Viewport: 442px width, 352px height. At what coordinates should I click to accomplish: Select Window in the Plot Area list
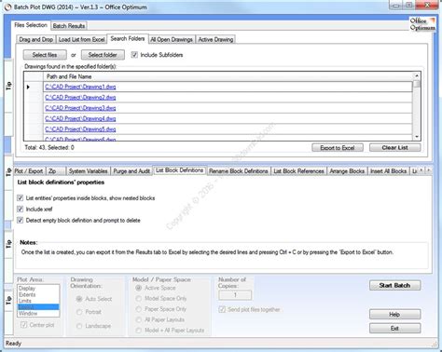coord(38,314)
